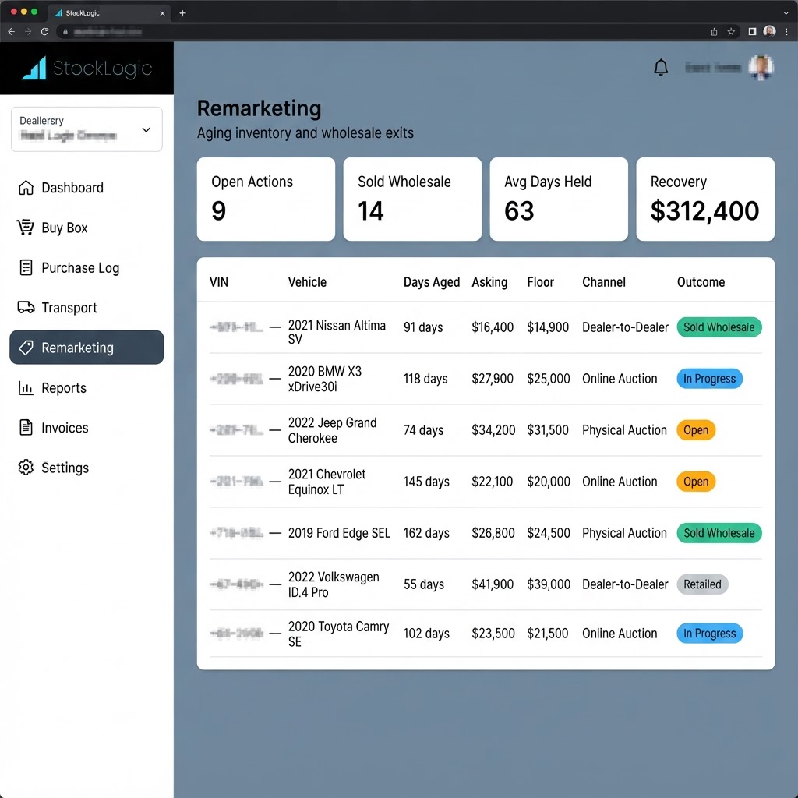Click the Open Actions summary card
Image resolution: width=798 pixels, height=798 pixels.
[x=266, y=199]
